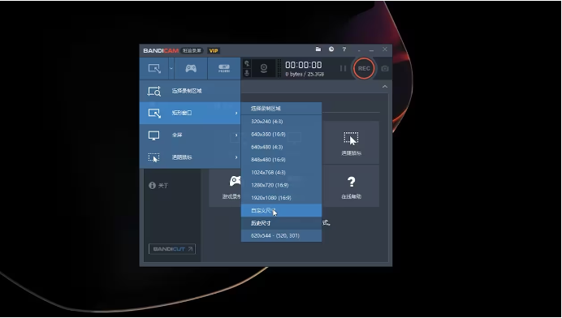
Task: Open the screen mode dropdown arrow
Action: click(x=171, y=68)
